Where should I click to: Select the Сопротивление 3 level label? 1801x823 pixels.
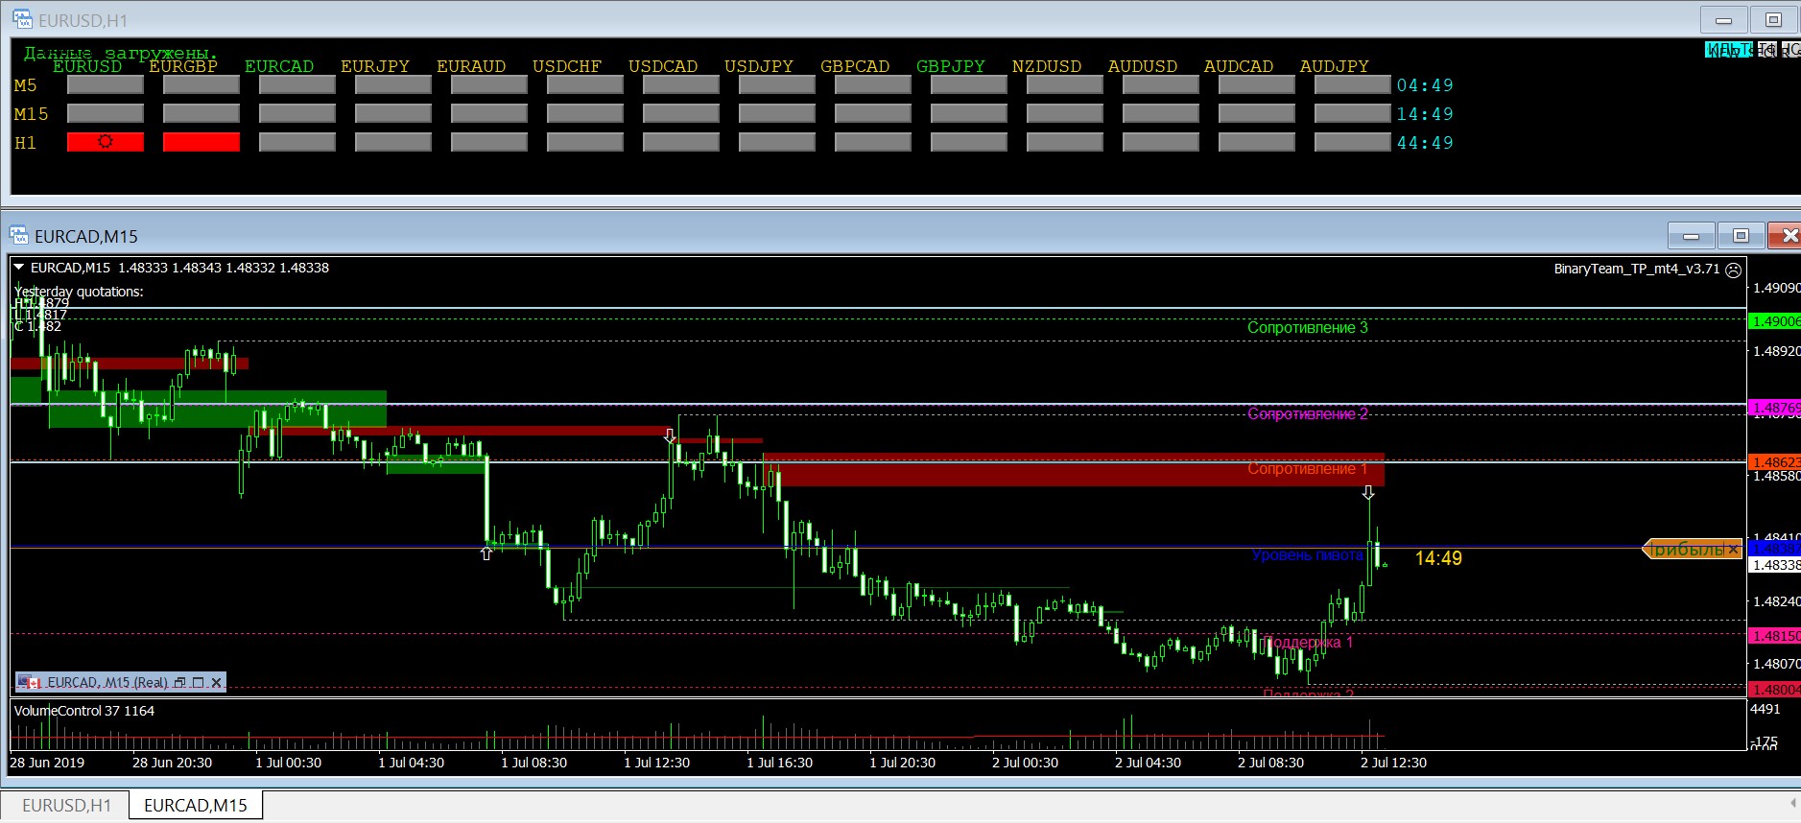[x=1307, y=328]
